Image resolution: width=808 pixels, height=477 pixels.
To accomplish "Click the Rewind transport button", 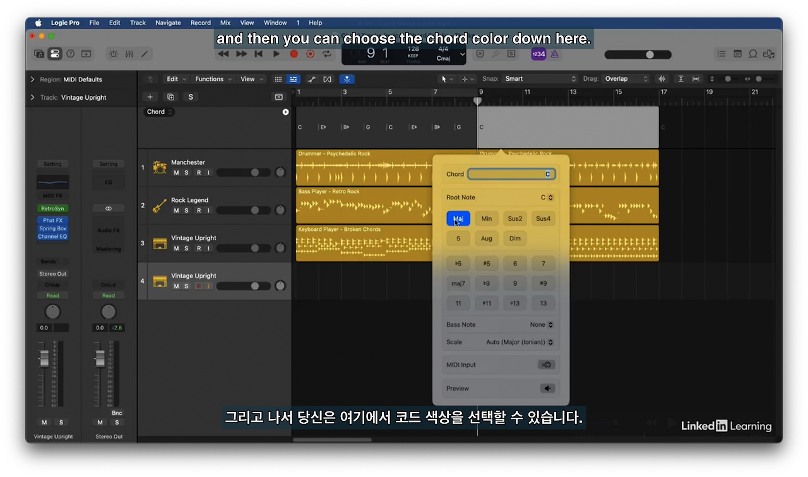I will click(x=223, y=54).
